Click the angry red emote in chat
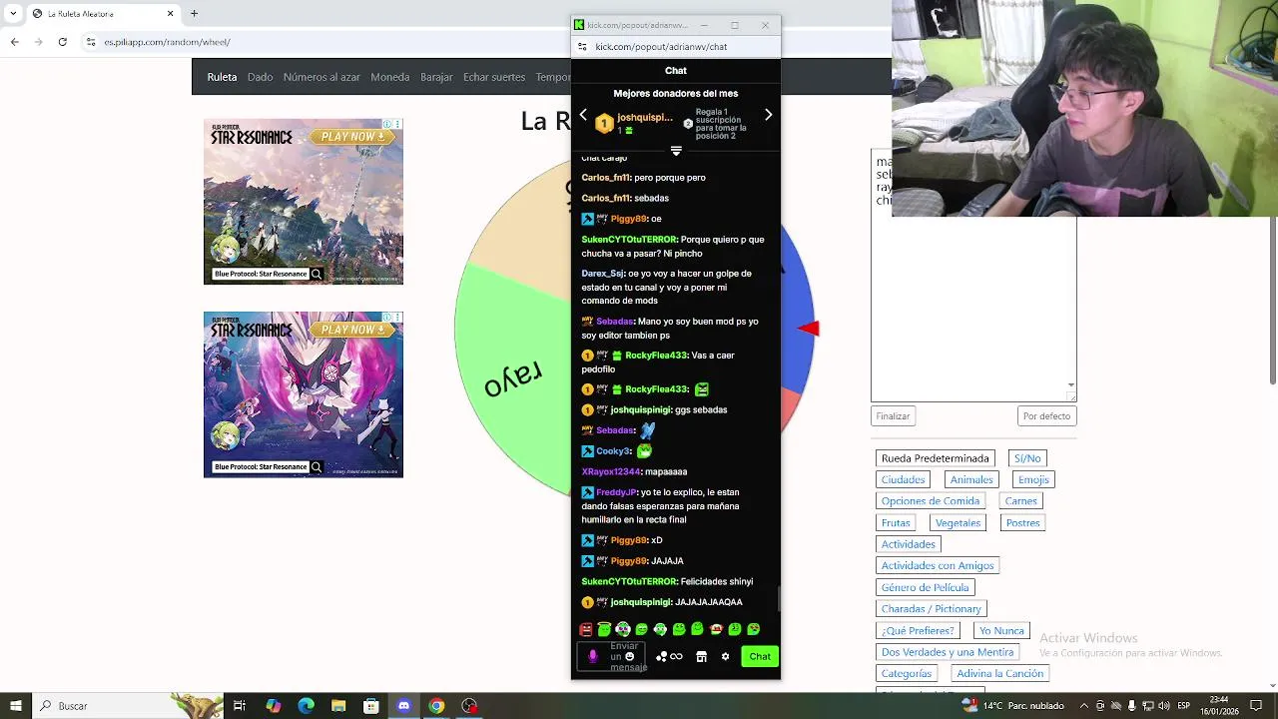 pos(586,629)
